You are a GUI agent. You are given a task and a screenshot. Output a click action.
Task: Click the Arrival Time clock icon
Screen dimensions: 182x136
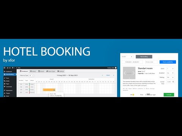173,82
